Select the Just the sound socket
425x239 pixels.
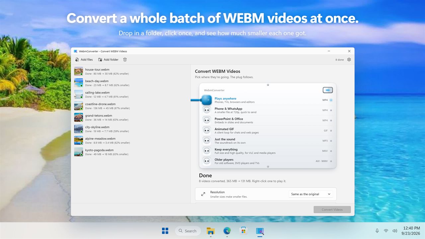[x=207, y=141]
